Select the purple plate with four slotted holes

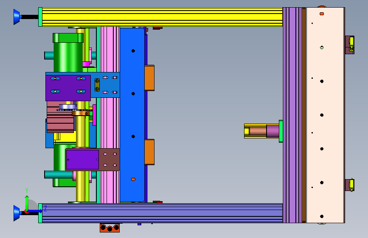(68, 88)
